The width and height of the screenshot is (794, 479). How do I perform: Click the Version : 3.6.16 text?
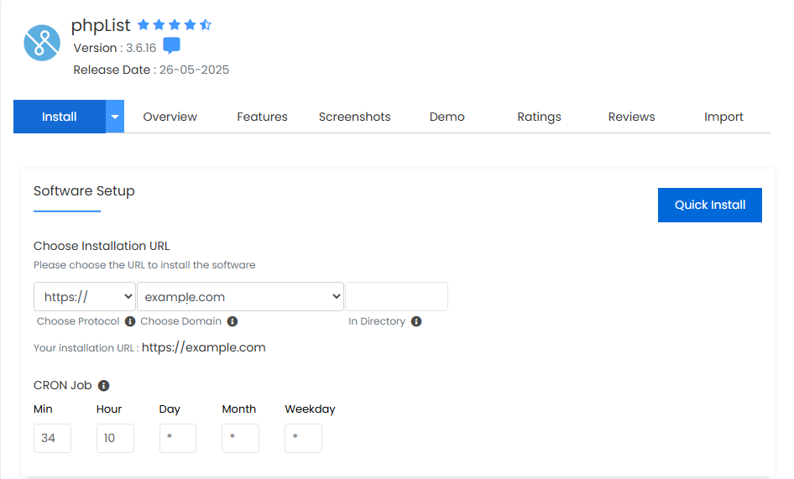pos(115,48)
